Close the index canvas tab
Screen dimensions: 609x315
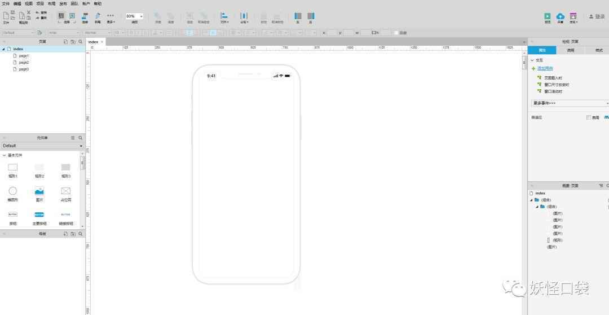[102, 42]
